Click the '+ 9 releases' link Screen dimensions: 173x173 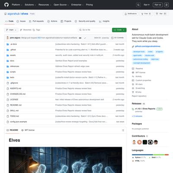[x=137, y=116]
